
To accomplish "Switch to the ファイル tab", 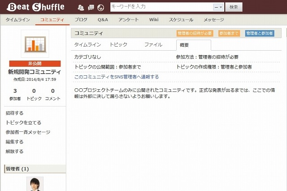I will click(153, 45).
